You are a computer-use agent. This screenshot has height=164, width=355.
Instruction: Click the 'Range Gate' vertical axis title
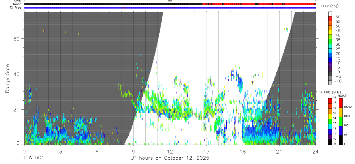[8, 79]
